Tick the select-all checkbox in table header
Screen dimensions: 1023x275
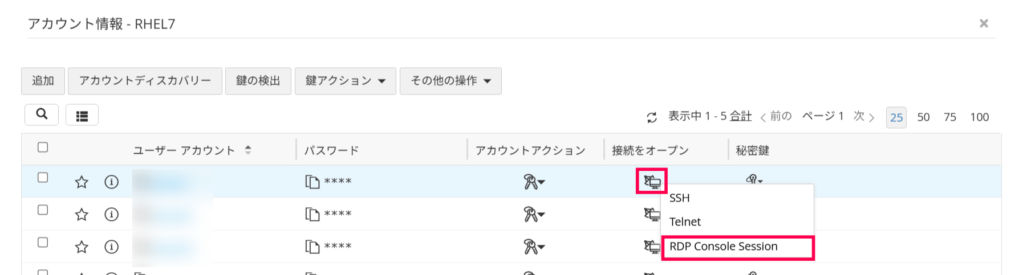tap(43, 147)
